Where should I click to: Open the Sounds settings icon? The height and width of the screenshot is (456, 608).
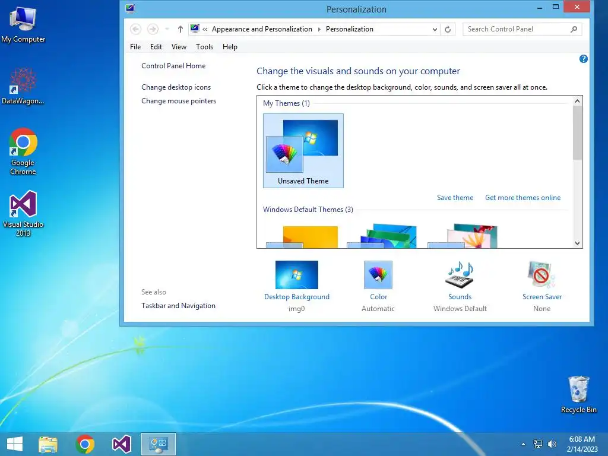(x=460, y=274)
